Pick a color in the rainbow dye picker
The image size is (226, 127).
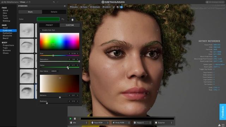[x=60, y=42]
